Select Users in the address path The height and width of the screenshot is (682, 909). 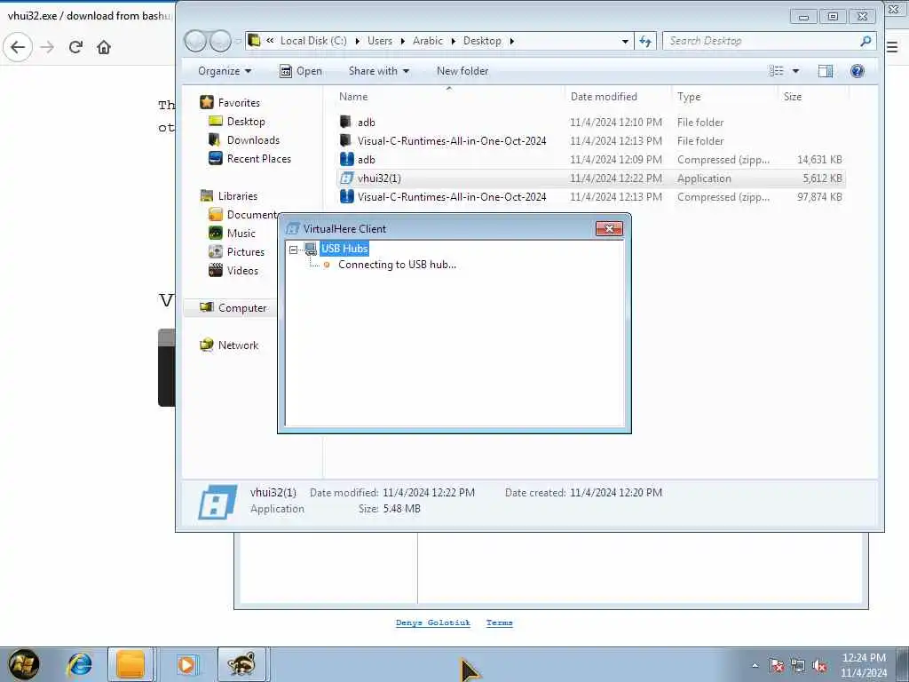point(380,41)
